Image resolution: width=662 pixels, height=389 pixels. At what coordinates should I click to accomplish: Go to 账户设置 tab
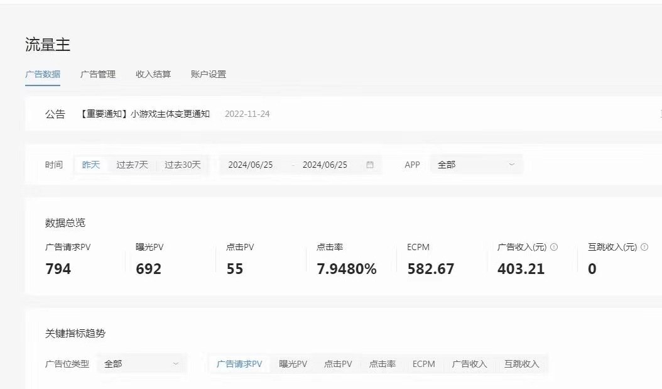click(209, 74)
